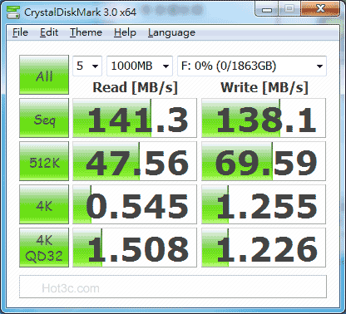Viewport: 346px width, 314px height.
Task: Open the Help menu
Action: tap(125, 32)
